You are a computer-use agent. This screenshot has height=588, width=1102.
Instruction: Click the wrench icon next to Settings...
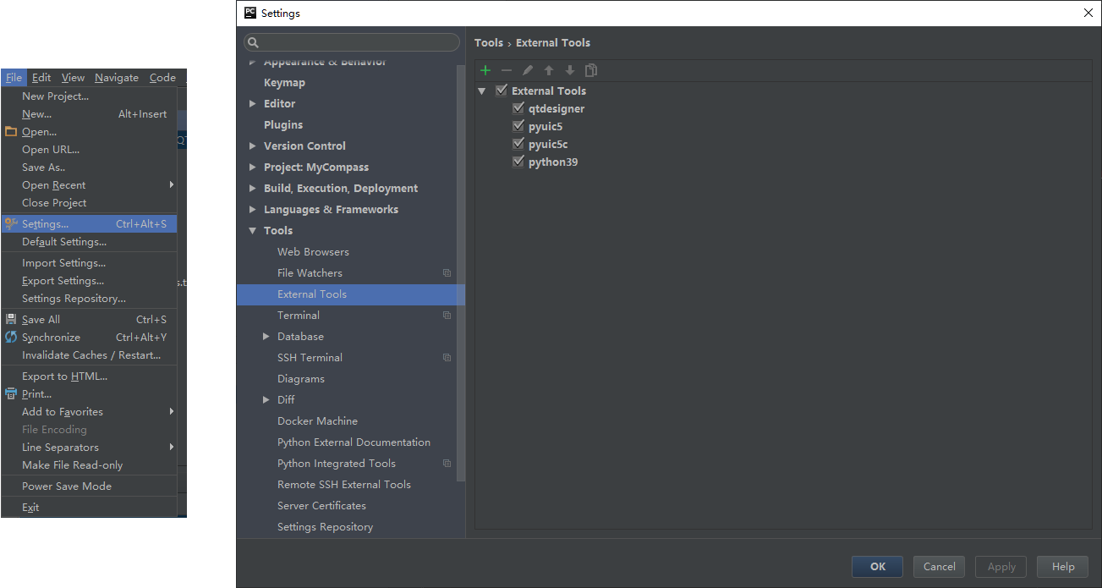(11, 224)
